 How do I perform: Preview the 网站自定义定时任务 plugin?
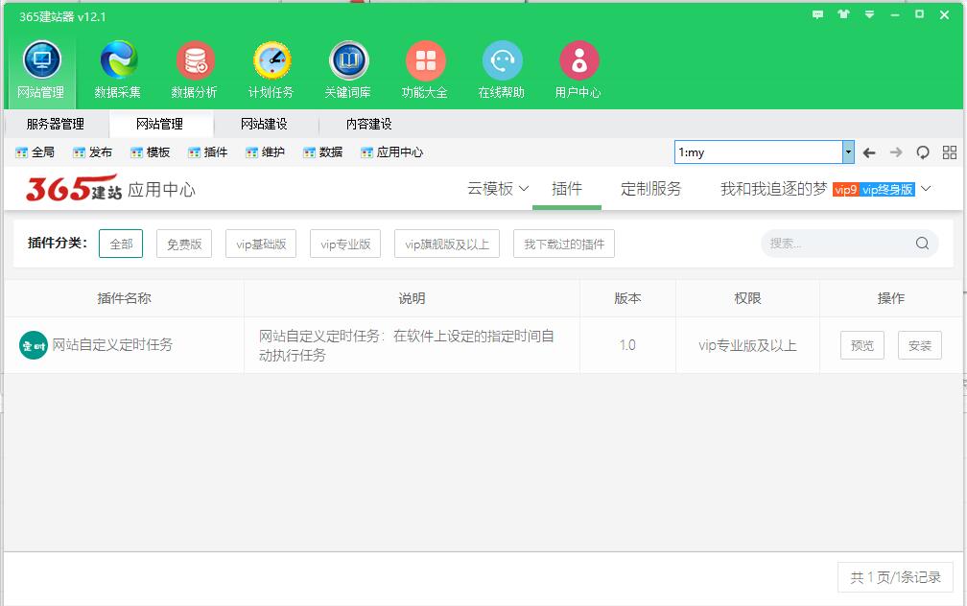point(862,345)
